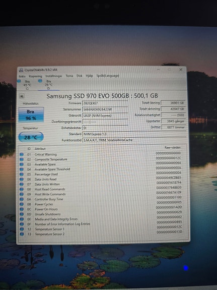
Task: Click status dot for Data Units Read
Action: 22,179
